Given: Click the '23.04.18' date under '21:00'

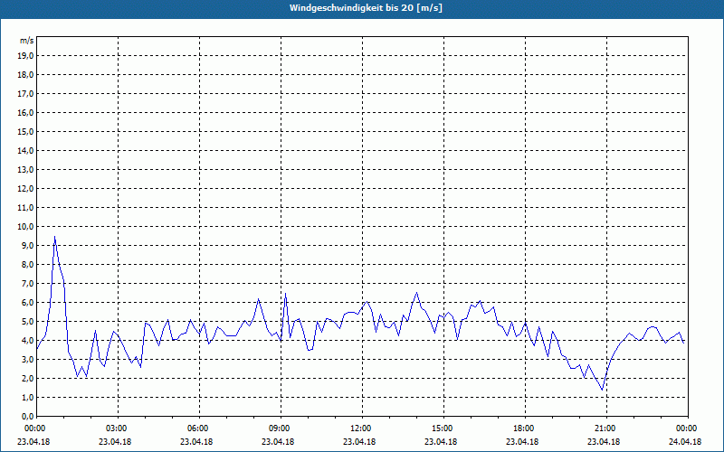Looking at the screenshot, I should (x=604, y=442).
